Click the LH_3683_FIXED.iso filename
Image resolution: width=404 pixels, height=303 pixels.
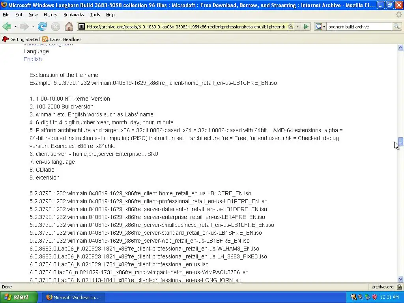pyautogui.click(x=148, y=256)
